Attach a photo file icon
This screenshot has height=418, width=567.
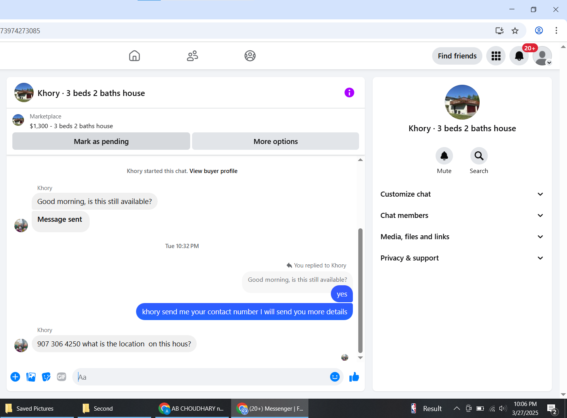click(x=31, y=377)
